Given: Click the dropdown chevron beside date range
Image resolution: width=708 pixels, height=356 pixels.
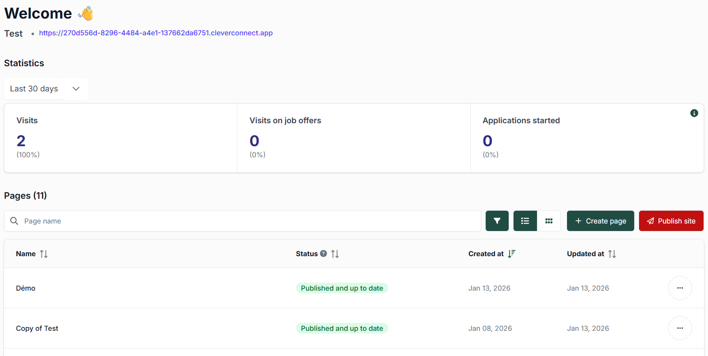Looking at the screenshot, I should (x=76, y=89).
